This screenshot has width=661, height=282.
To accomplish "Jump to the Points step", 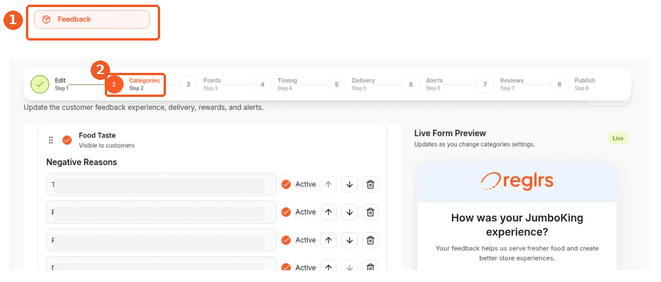I will click(x=200, y=84).
